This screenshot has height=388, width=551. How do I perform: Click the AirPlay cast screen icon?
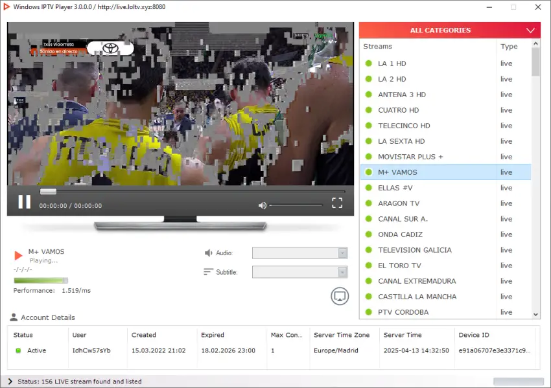340,296
